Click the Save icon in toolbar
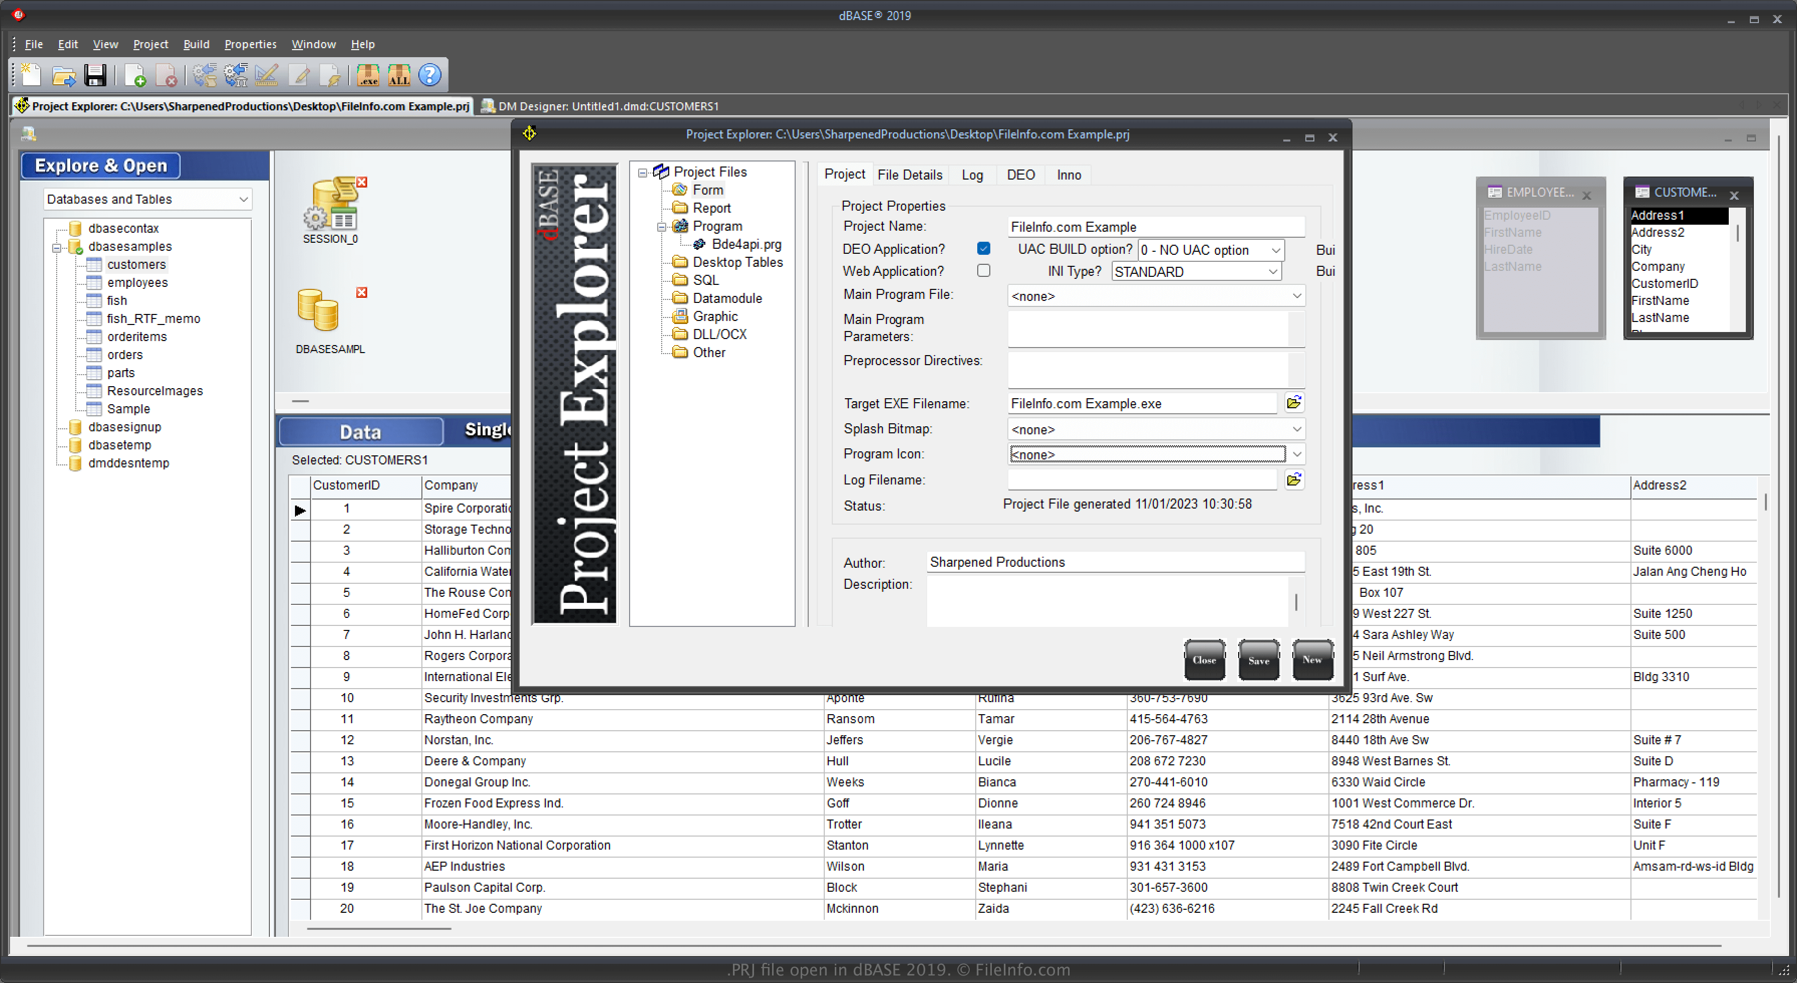The width and height of the screenshot is (1797, 983). point(96,76)
